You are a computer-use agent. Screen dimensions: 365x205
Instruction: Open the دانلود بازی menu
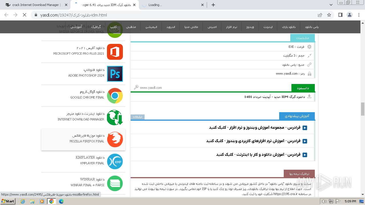pos(289,27)
